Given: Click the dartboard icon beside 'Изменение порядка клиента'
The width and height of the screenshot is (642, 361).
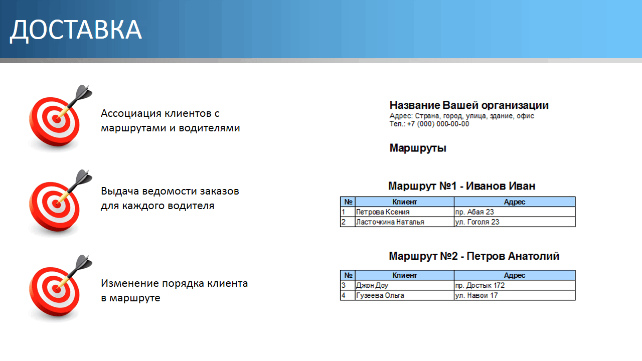Looking at the screenshot, I should pyautogui.click(x=60, y=287).
